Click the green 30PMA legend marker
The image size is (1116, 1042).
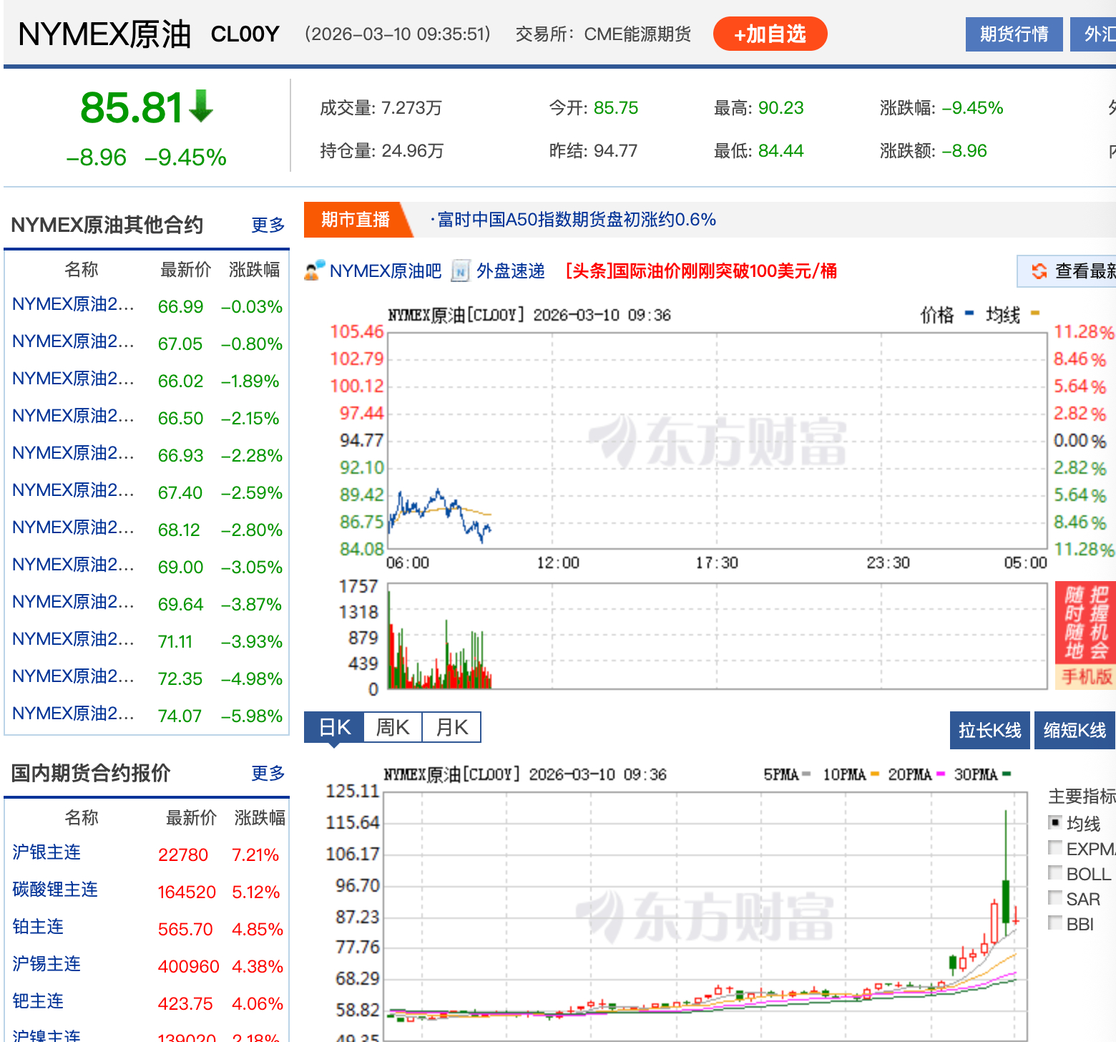tap(1007, 774)
